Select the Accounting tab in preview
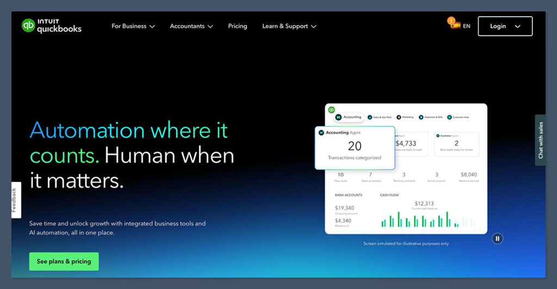 [349, 117]
